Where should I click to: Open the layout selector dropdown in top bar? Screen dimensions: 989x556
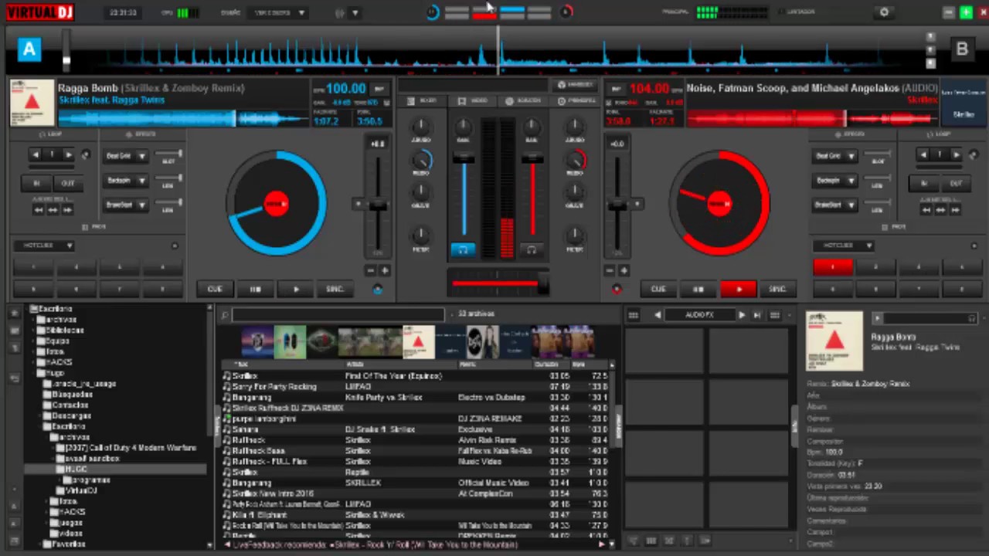coord(278,12)
